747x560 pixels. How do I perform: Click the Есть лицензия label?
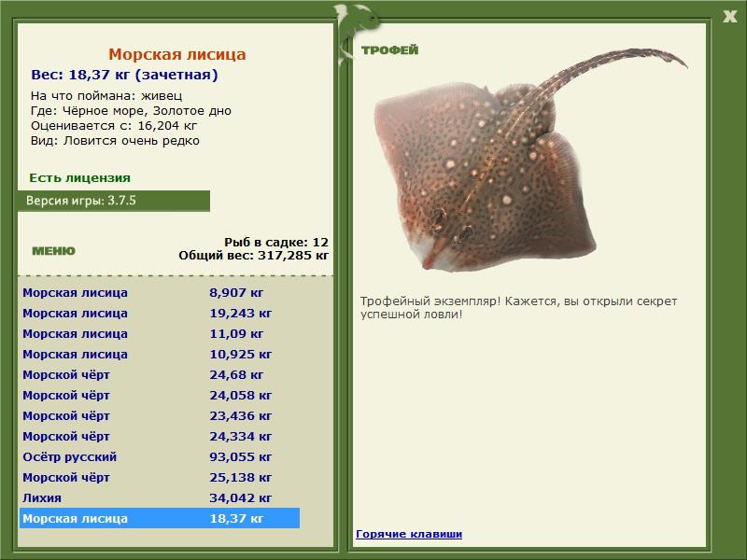coord(79,177)
